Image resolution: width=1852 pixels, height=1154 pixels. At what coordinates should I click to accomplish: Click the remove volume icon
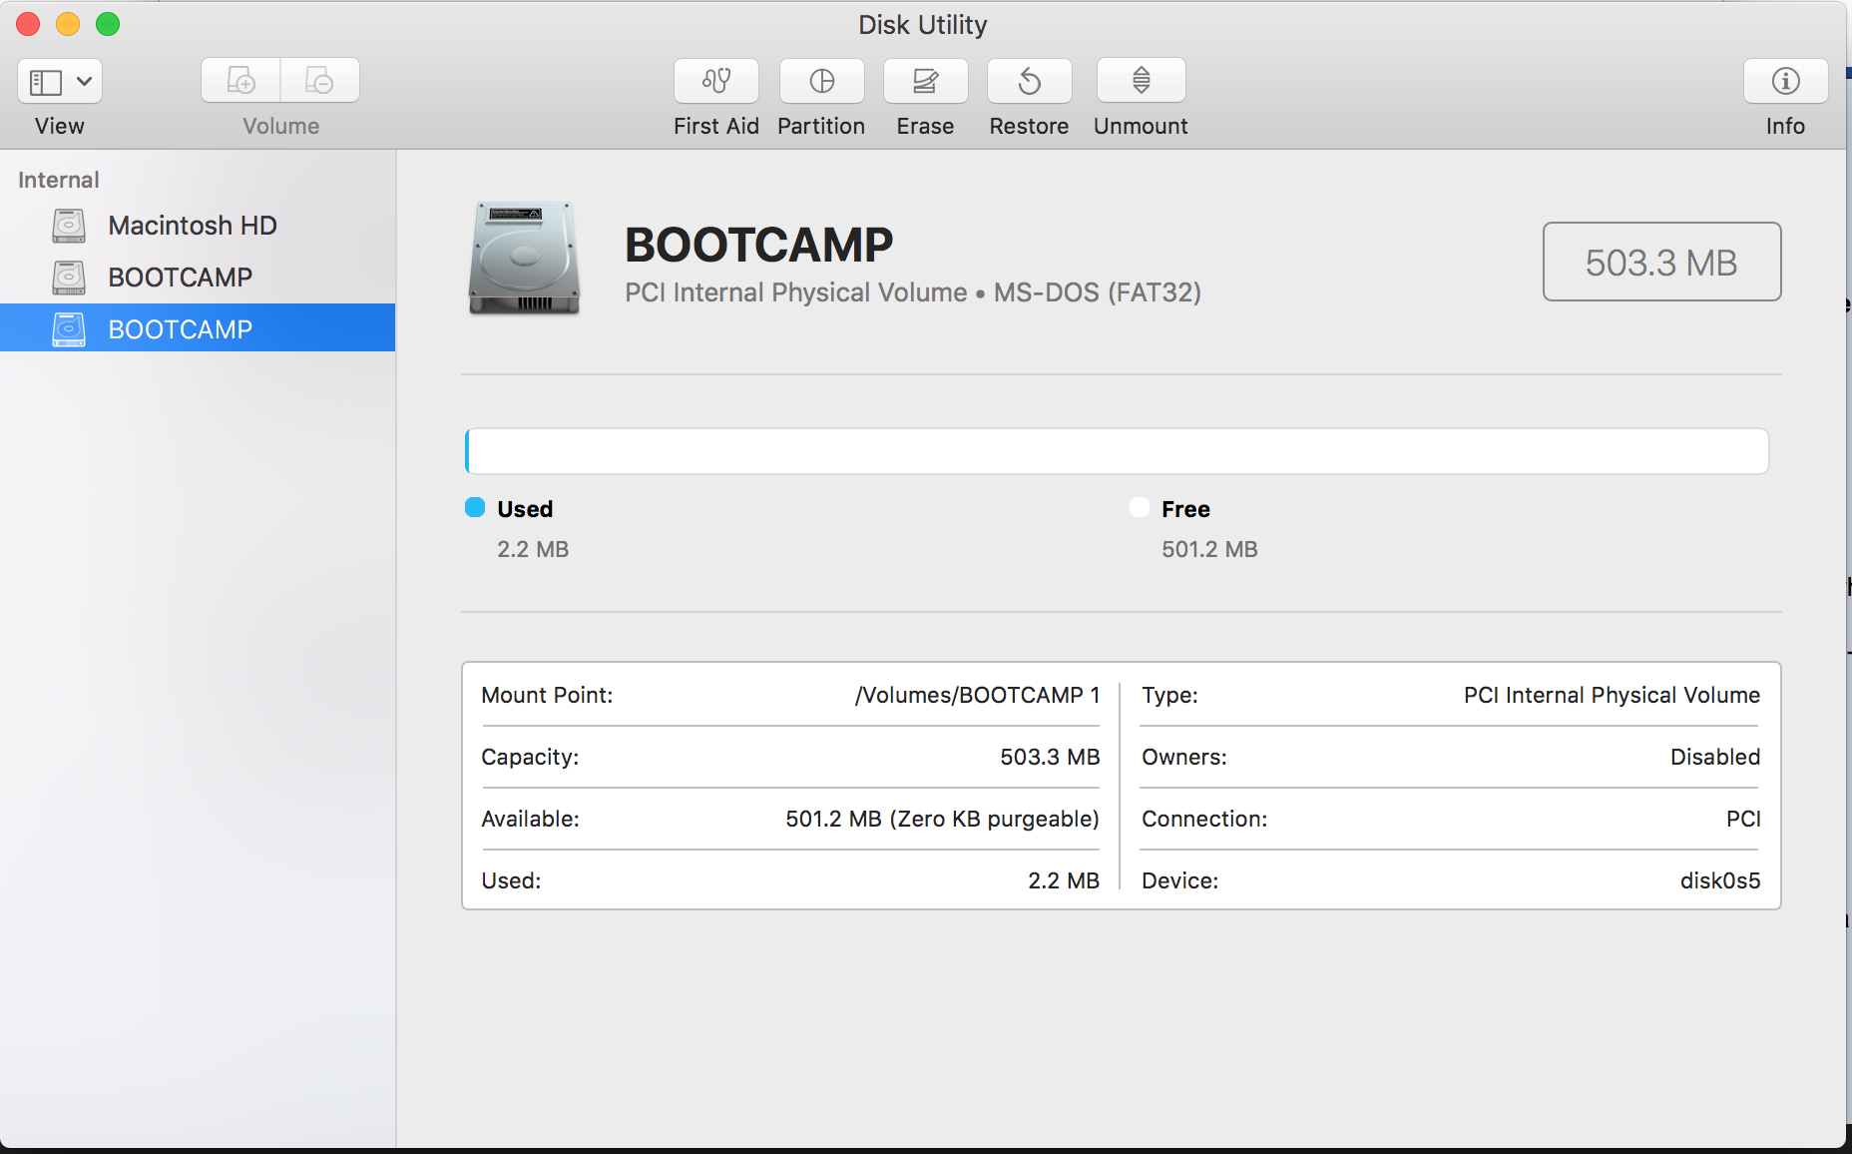319,81
